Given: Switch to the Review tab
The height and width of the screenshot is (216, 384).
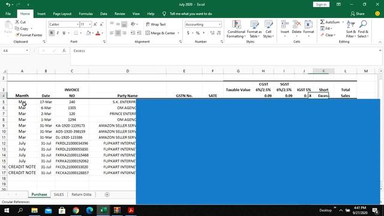Looking at the screenshot, I should click(120, 14).
